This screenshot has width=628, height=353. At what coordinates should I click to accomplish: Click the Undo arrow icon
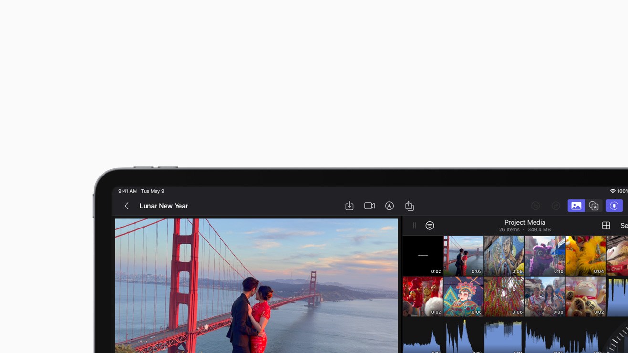click(x=535, y=206)
